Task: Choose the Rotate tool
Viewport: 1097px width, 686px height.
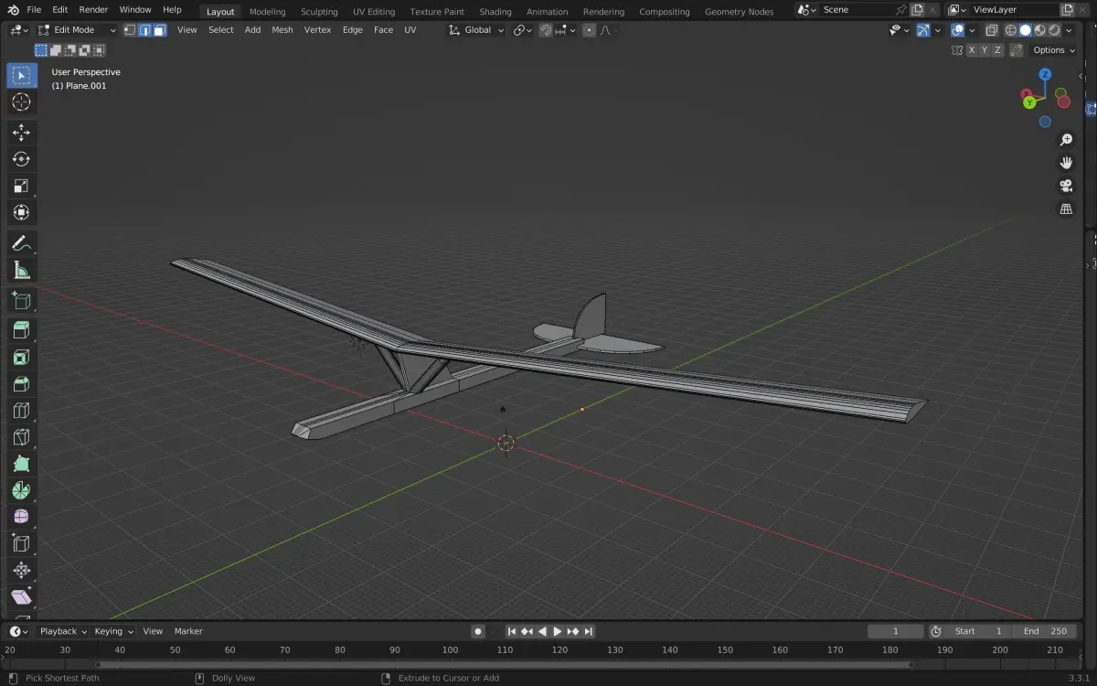Action: coord(22,159)
